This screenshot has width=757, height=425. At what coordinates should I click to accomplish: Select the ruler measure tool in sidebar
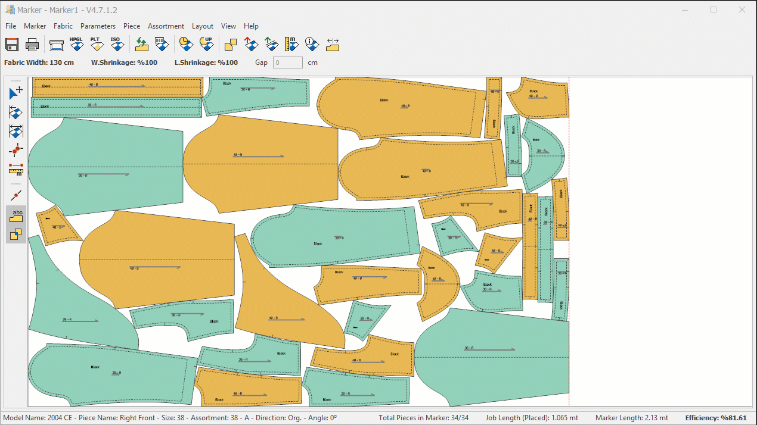point(16,169)
